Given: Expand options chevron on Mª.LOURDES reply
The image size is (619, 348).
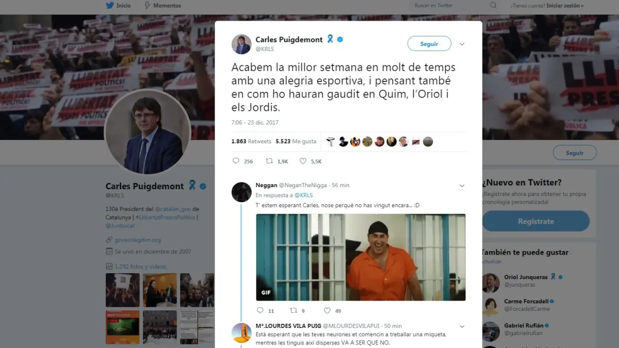Looking at the screenshot, I should [x=462, y=326].
